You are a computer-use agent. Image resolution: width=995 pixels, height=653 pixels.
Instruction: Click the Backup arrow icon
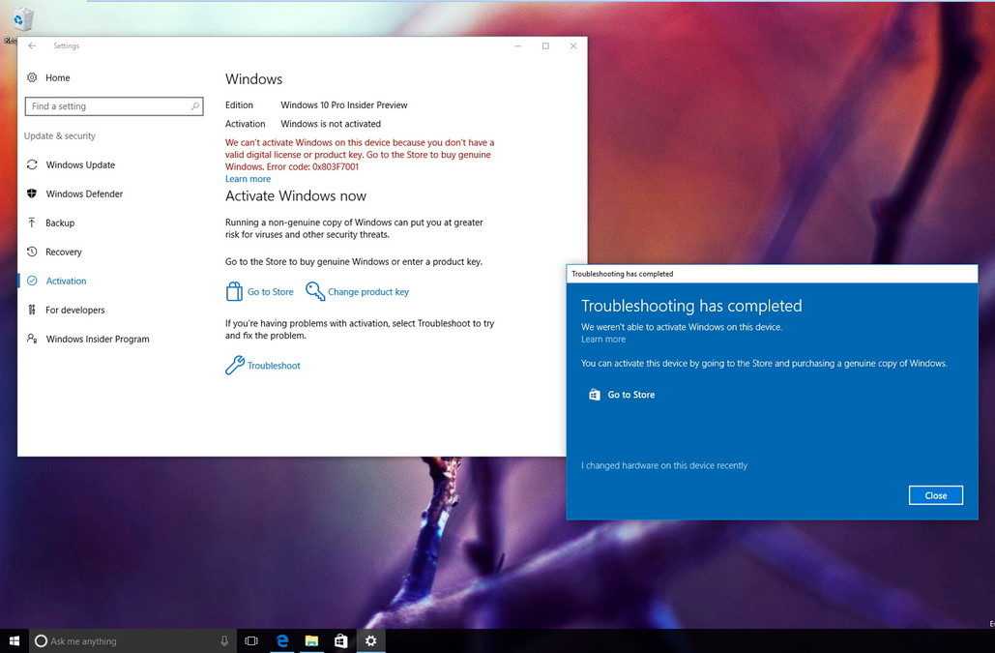tap(32, 223)
